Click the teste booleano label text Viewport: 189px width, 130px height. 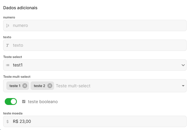click(x=43, y=102)
